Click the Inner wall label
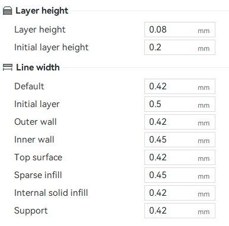Screen dimensions: 229x226 pyautogui.click(x=34, y=140)
